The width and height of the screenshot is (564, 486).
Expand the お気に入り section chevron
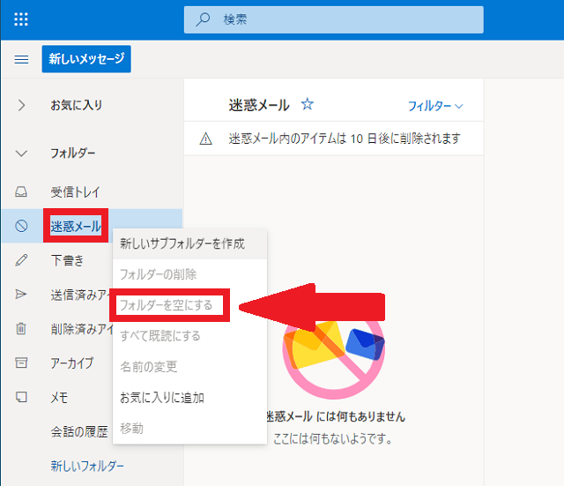tap(21, 105)
